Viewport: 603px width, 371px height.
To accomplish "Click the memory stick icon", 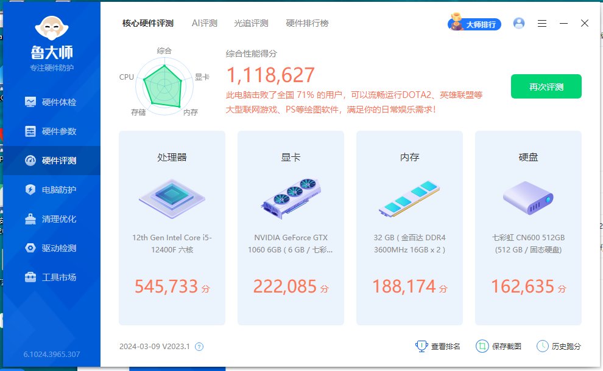I will (409, 198).
